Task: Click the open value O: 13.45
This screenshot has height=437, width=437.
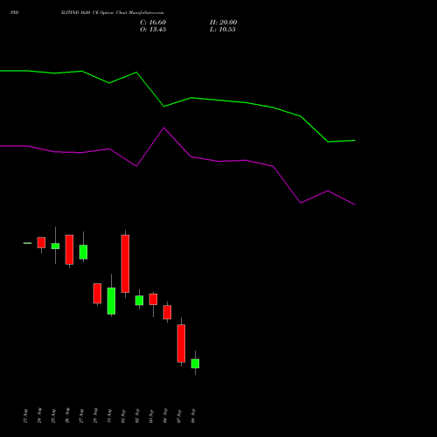Action: 153,30
